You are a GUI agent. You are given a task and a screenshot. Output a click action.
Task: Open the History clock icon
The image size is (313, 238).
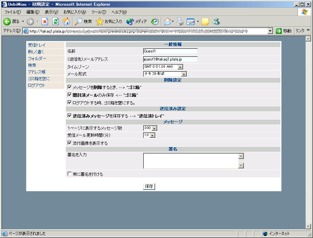coord(155,22)
